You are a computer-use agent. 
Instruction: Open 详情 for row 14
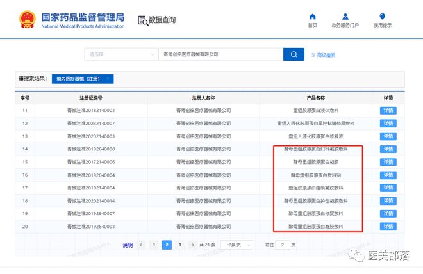click(x=388, y=149)
